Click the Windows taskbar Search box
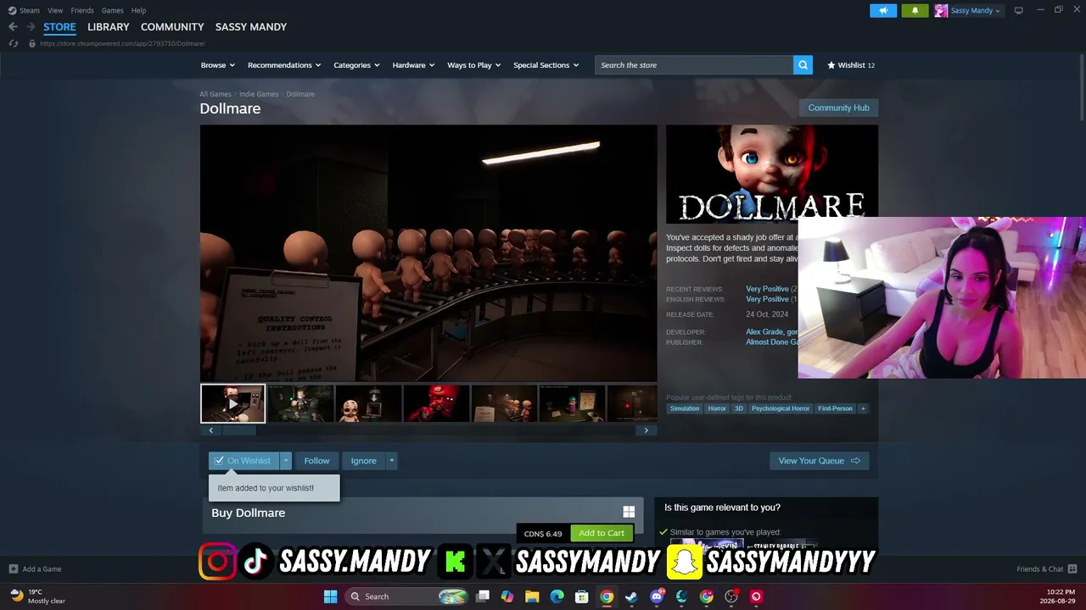The height and width of the screenshot is (610, 1086). [407, 596]
